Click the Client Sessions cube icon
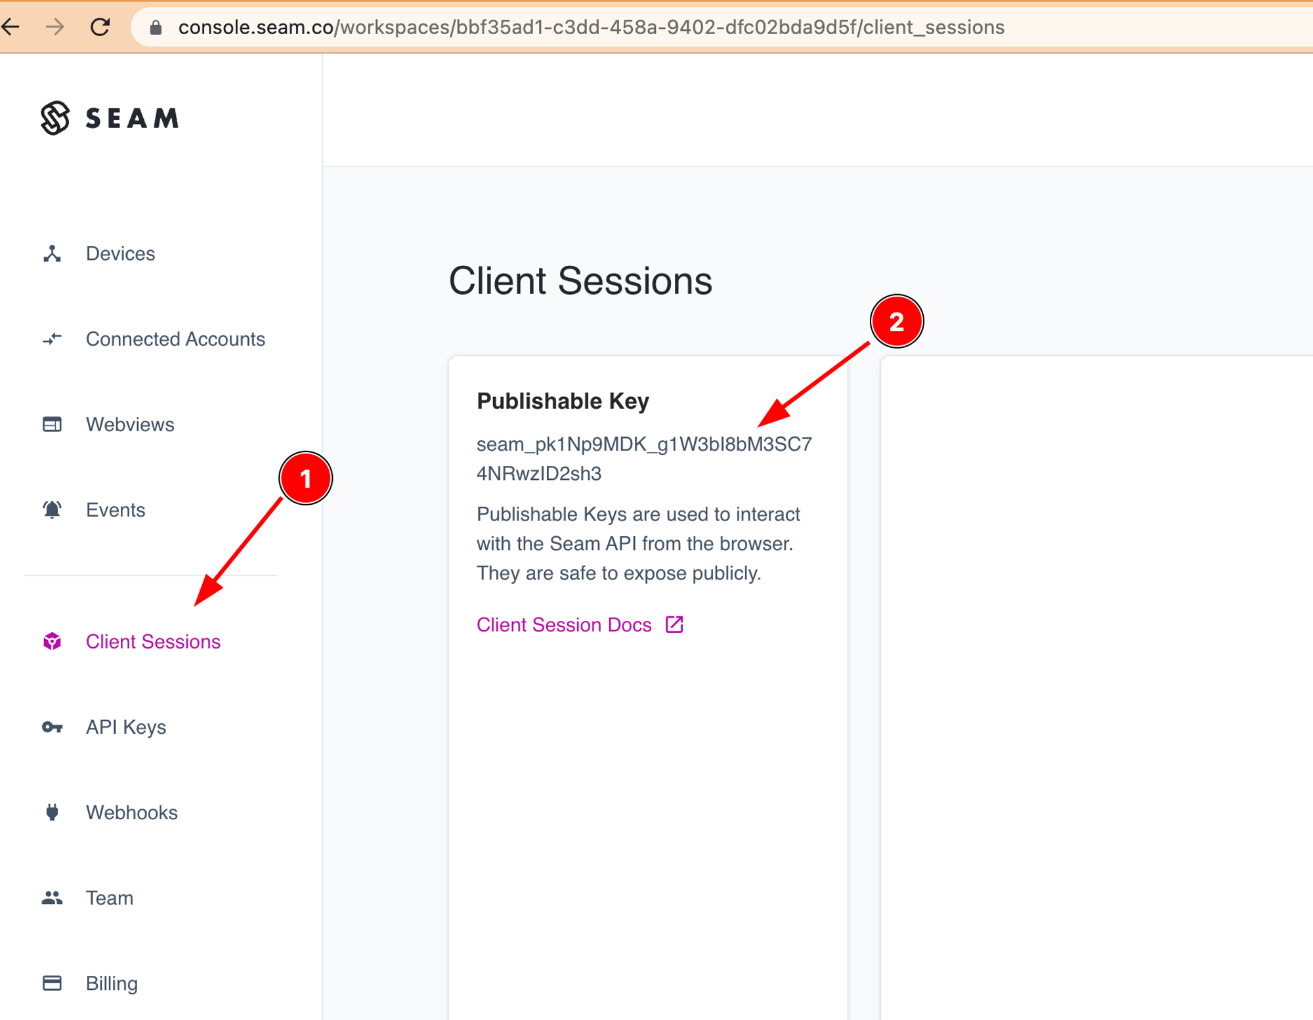Screen dimensions: 1313x1020 (x=53, y=641)
